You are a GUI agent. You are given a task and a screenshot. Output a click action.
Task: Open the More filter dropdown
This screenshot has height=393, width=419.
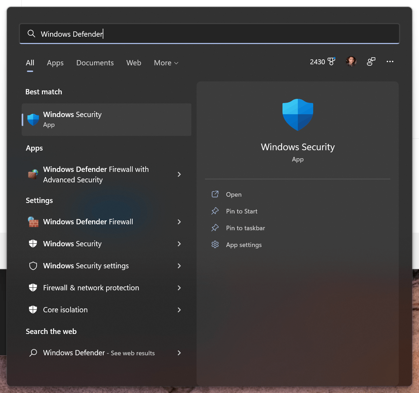(x=166, y=63)
